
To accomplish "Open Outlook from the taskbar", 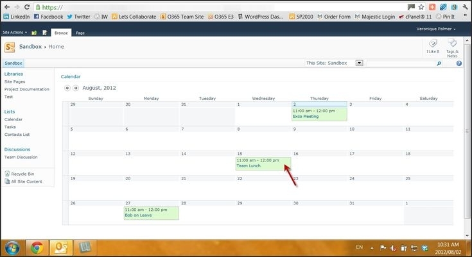I will (61, 248).
